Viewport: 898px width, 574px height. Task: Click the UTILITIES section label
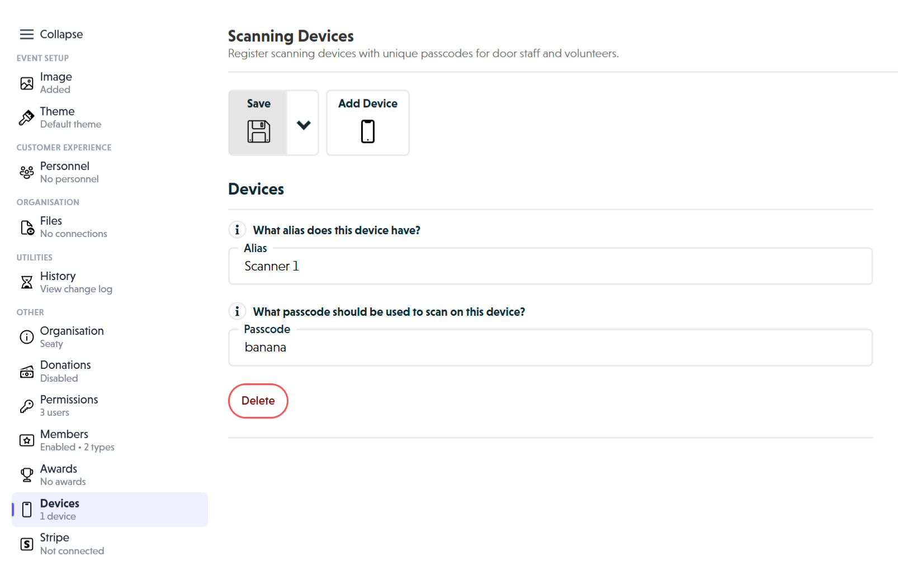(x=35, y=258)
